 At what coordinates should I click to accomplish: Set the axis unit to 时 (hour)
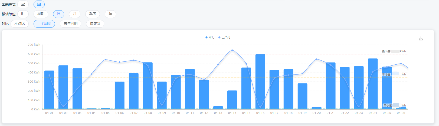(23, 14)
